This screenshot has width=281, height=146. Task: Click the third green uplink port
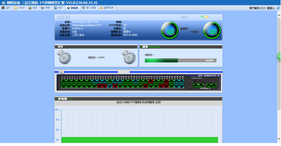tap(208, 85)
